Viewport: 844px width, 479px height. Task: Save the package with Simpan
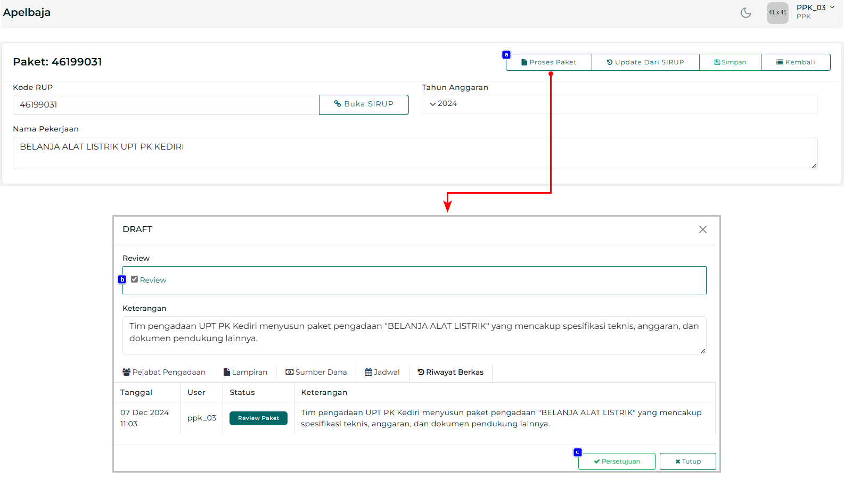point(730,62)
